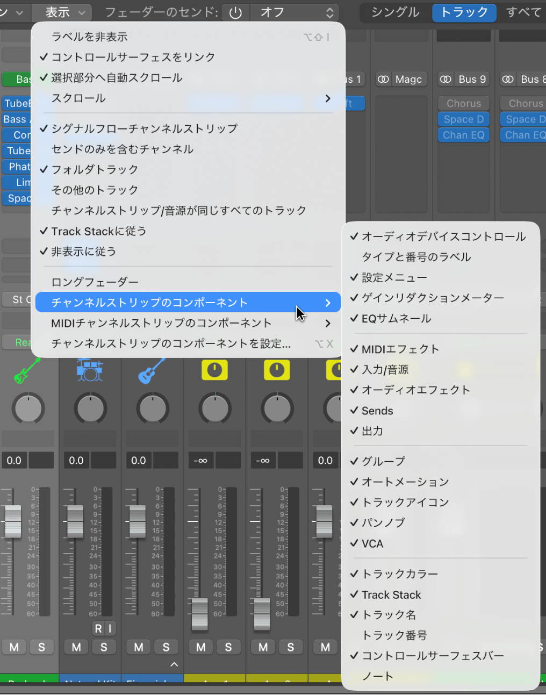Image resolution: width=546 pixels, height=695 pixels.
Task: Click the Chorus plug-in slot under Bus 9
Action: [x=464, y=103]
